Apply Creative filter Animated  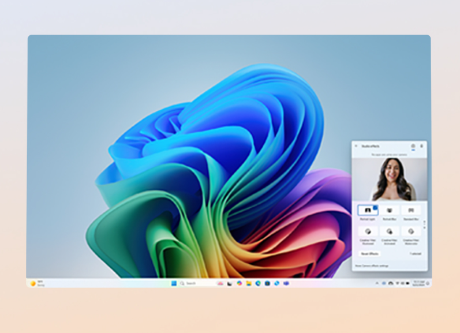(x=389, y=231)
